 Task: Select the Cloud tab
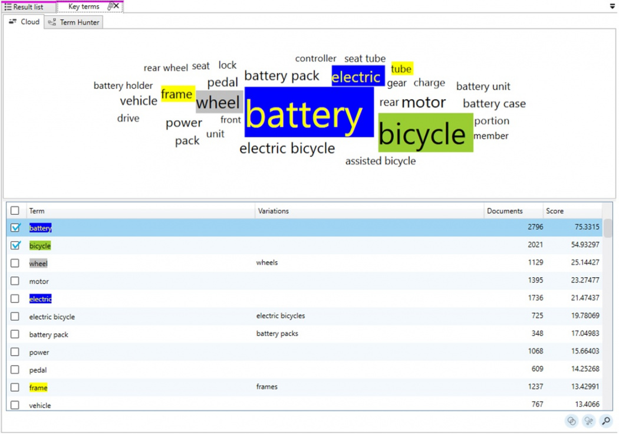[x=24, y=22]
